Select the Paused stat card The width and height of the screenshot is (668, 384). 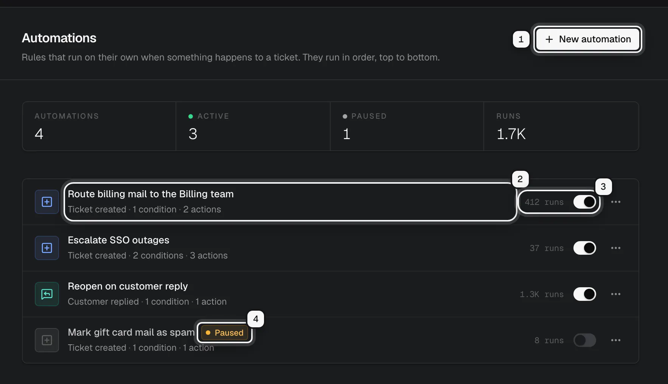click(x=407, y=126)
